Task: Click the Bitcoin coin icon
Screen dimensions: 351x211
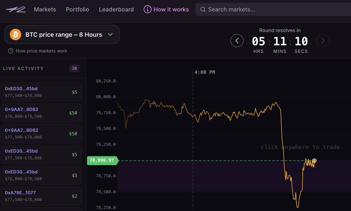Action: (x=16, y=34)
